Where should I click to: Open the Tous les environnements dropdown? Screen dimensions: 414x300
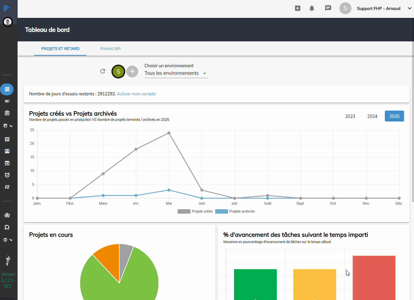click(176, 73)
